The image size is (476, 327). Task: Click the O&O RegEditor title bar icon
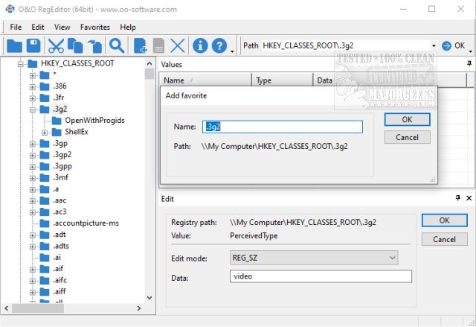pyautogui.click(x=10, y=9)
